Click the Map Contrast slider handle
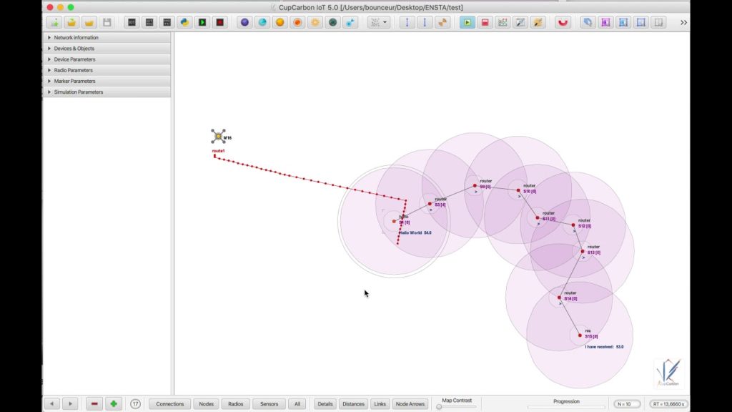 (x=439, y=407)
